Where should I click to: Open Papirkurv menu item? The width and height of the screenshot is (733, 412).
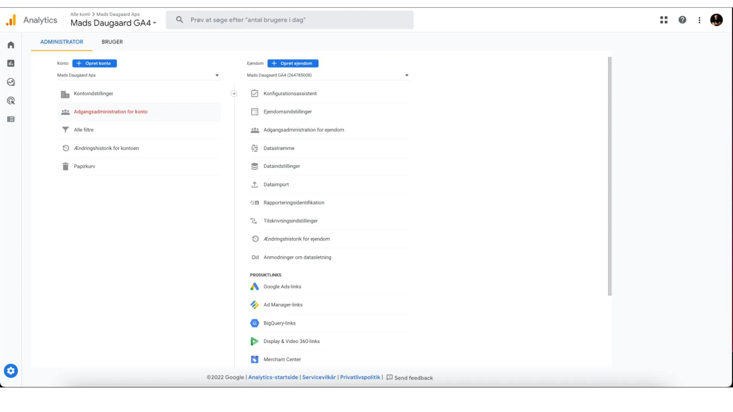click(x=139, y=166)
